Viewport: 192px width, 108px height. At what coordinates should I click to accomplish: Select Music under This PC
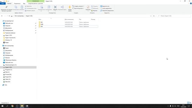click(x=7, y=58)
